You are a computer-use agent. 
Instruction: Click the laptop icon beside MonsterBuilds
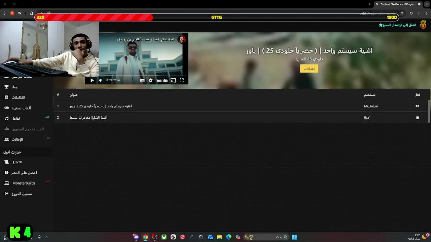pyautogui.click(x=6, y=183)
